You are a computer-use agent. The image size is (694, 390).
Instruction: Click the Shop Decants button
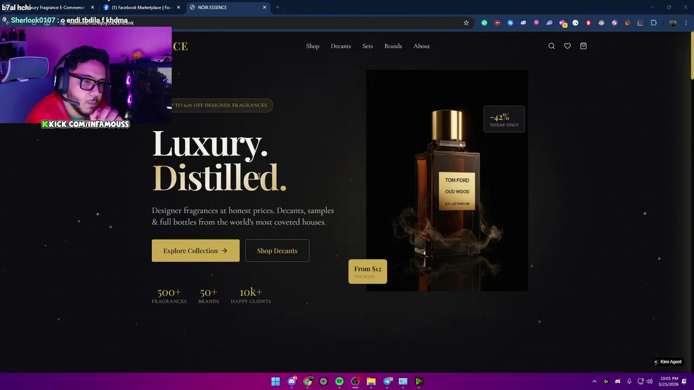coord(277,251)
